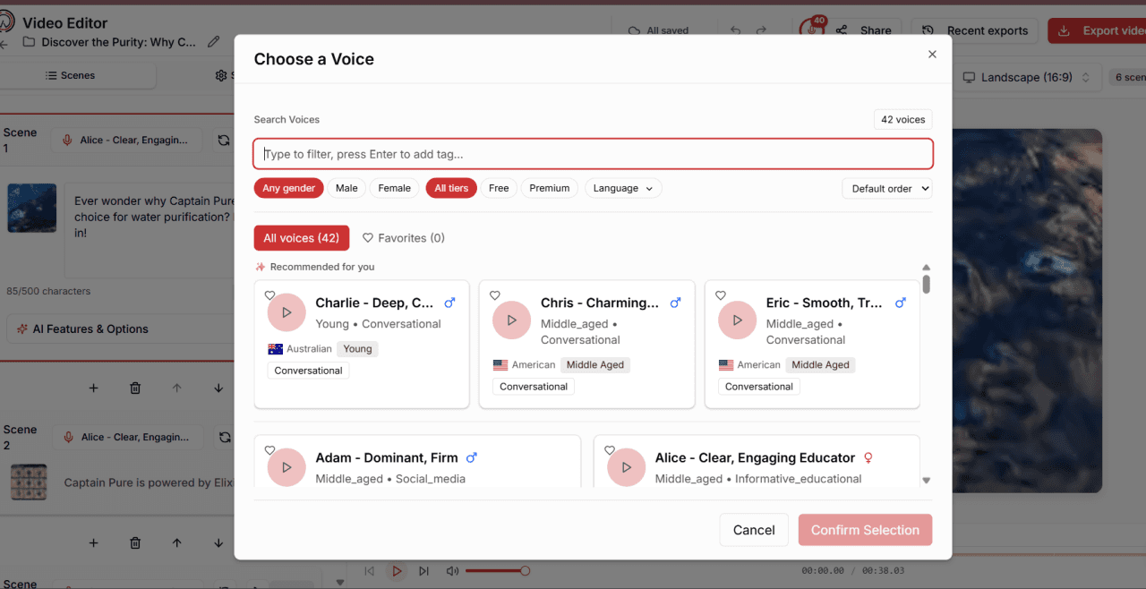Click the undo arrow in editor header
Image resolution: width=1146 pixels, height=589 pixels.
[x=736, y=30]
